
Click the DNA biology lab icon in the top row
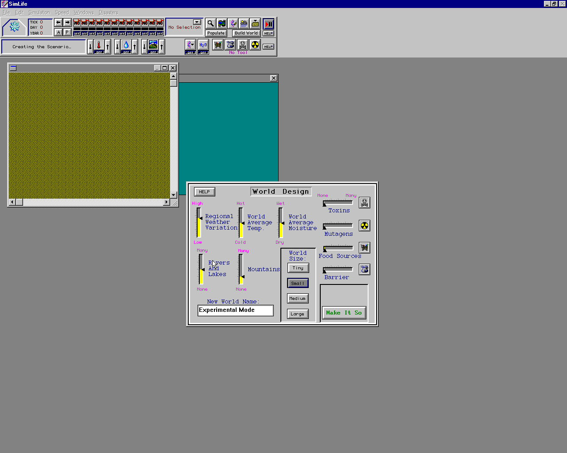pyautogui.click(x=233, y=23)
